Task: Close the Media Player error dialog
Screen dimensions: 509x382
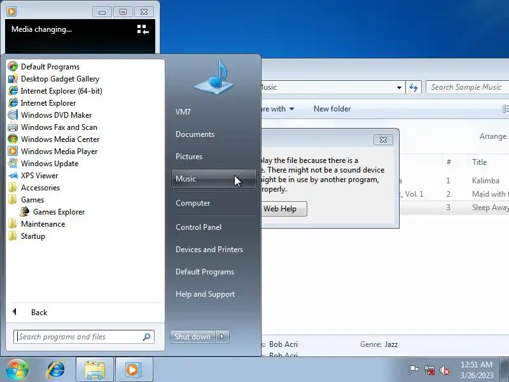Action: click(x=383, y=139)
